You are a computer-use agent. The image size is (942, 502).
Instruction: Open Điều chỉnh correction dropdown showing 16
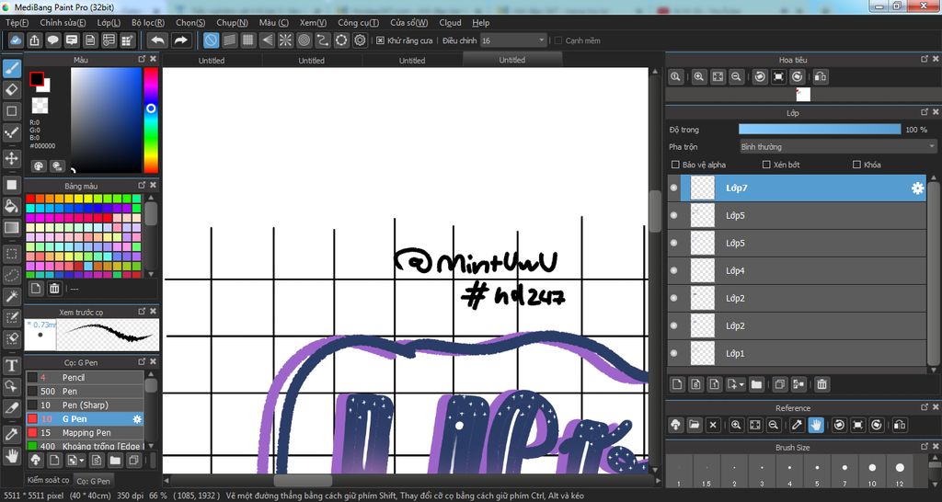513,40
